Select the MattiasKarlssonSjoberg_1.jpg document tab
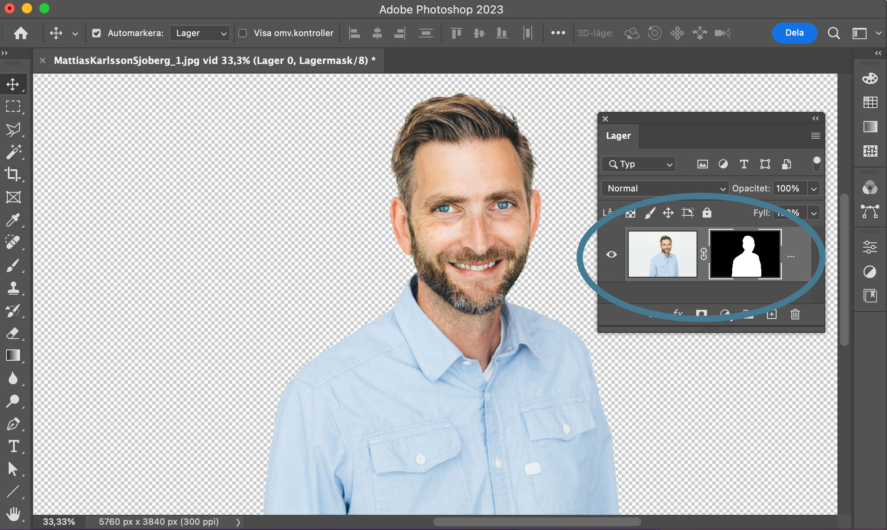887x530 pixels. (x=214, y=60)
